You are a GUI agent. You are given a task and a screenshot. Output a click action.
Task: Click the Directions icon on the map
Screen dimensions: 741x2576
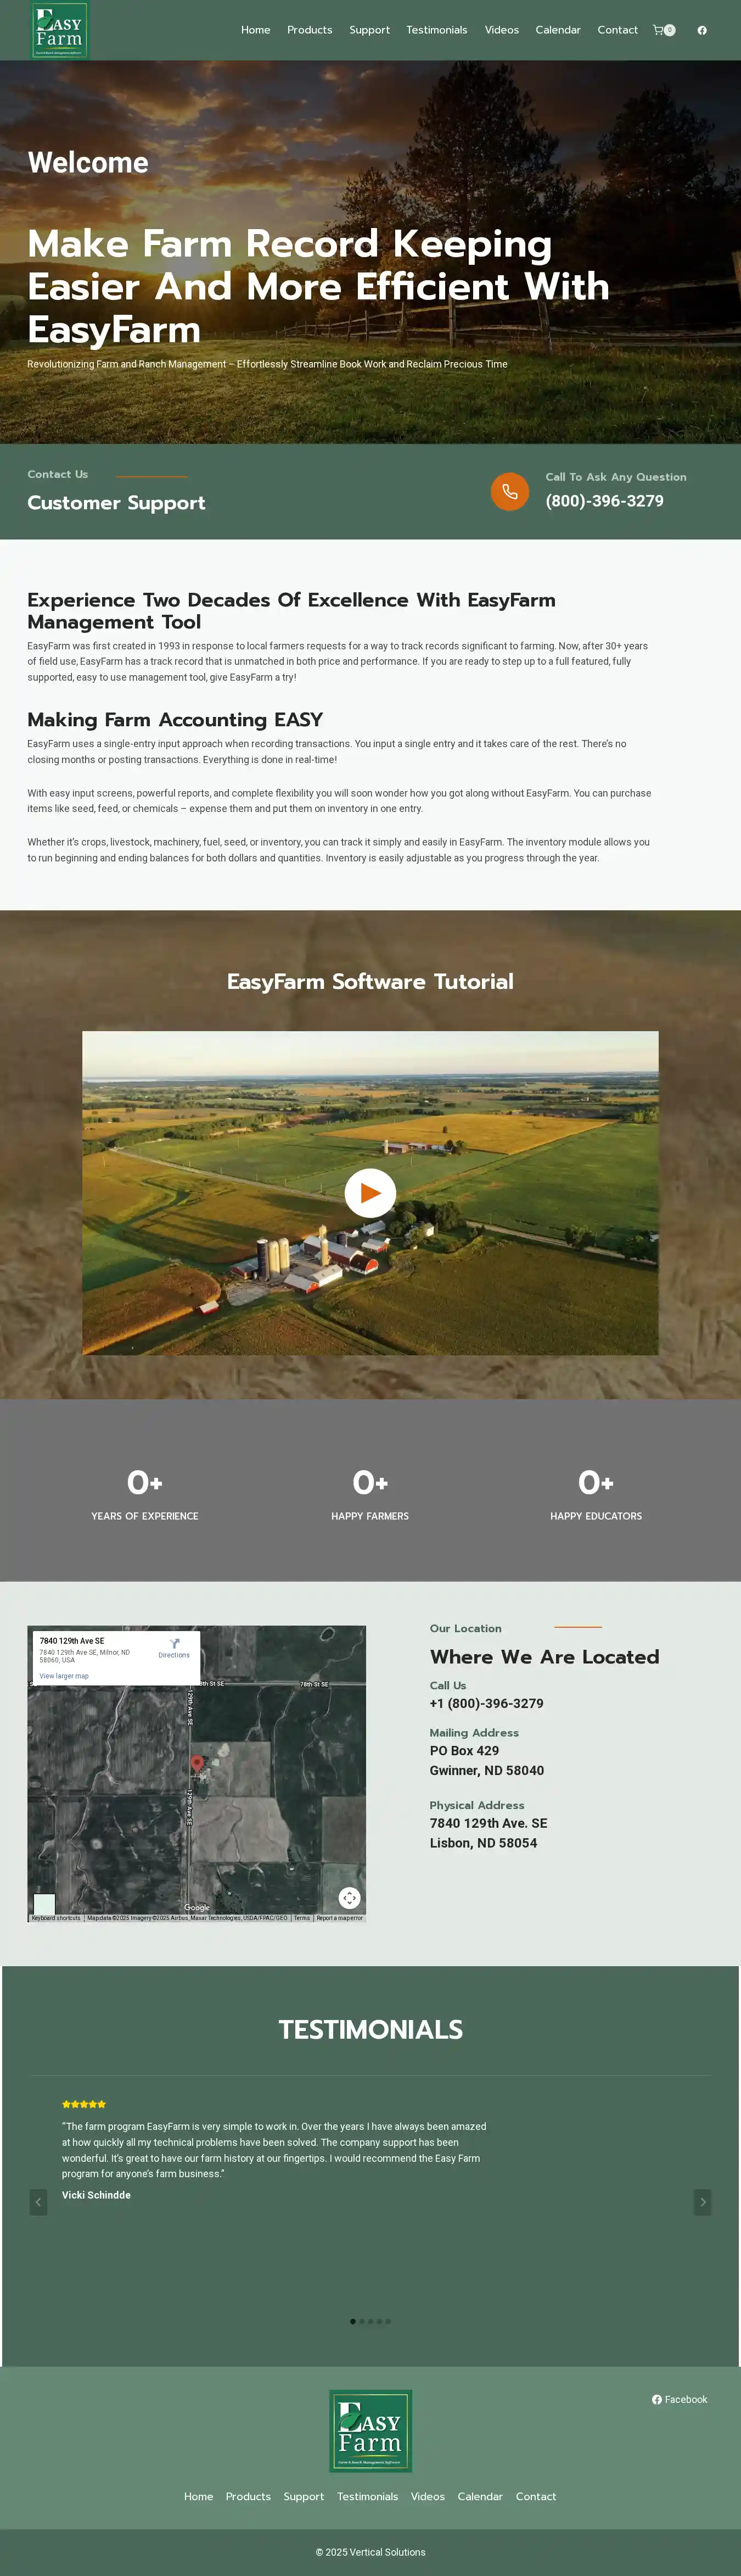pos(174,1648)
